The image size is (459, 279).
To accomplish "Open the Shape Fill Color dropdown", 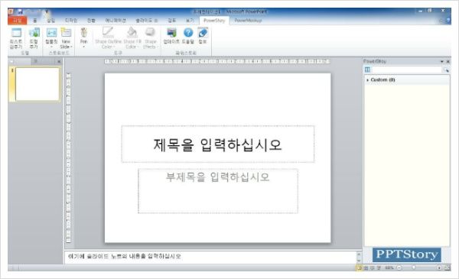I will (132, 38).
